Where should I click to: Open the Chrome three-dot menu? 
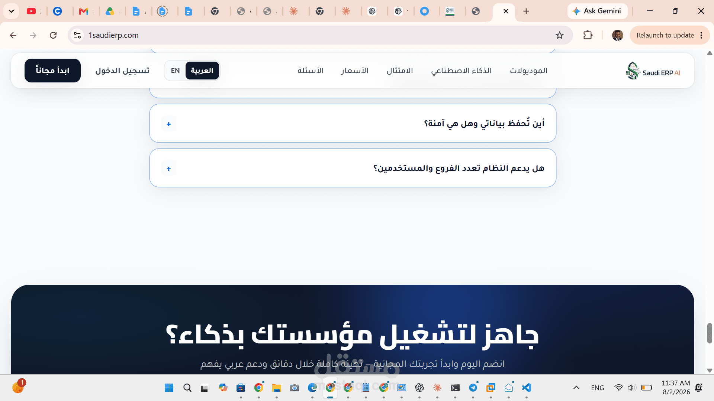[x=701, y=35]
